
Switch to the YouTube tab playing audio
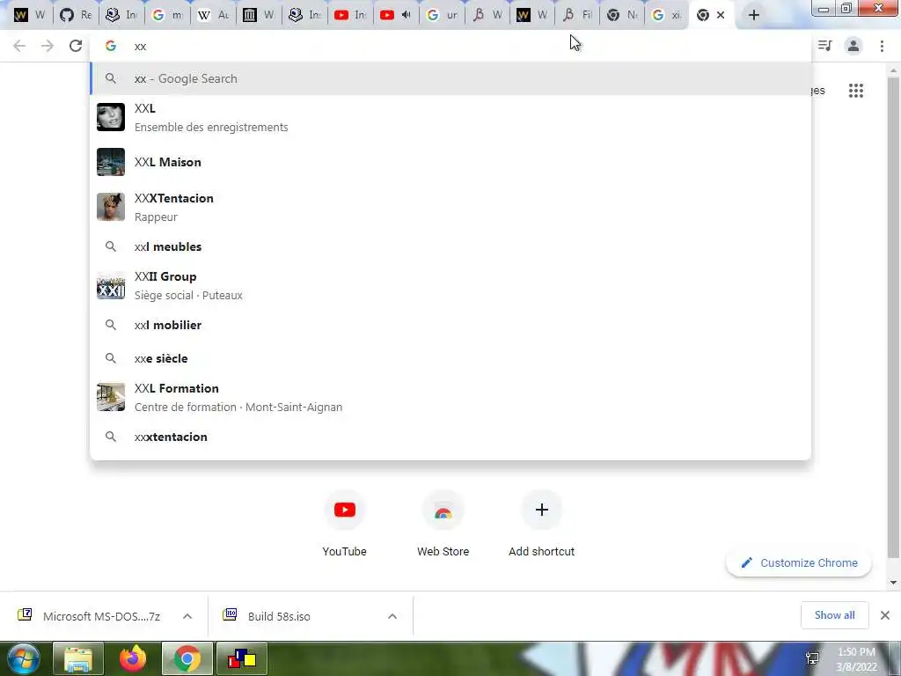coord(395,15)
